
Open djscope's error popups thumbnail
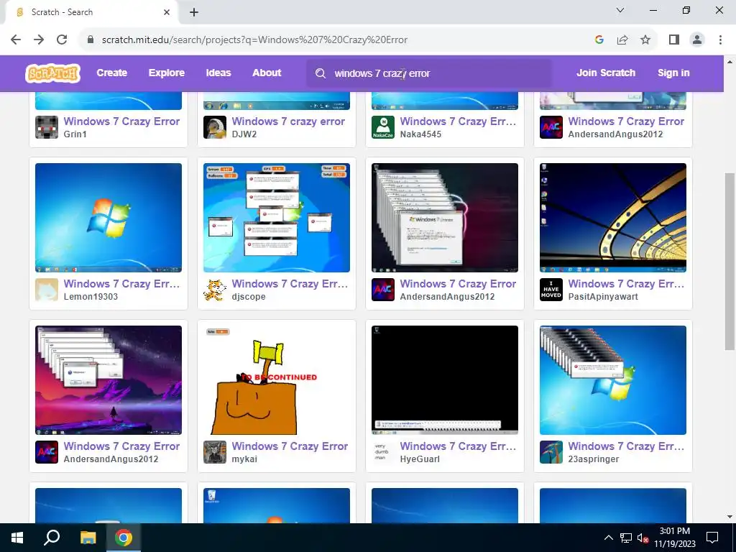[277, 218]
